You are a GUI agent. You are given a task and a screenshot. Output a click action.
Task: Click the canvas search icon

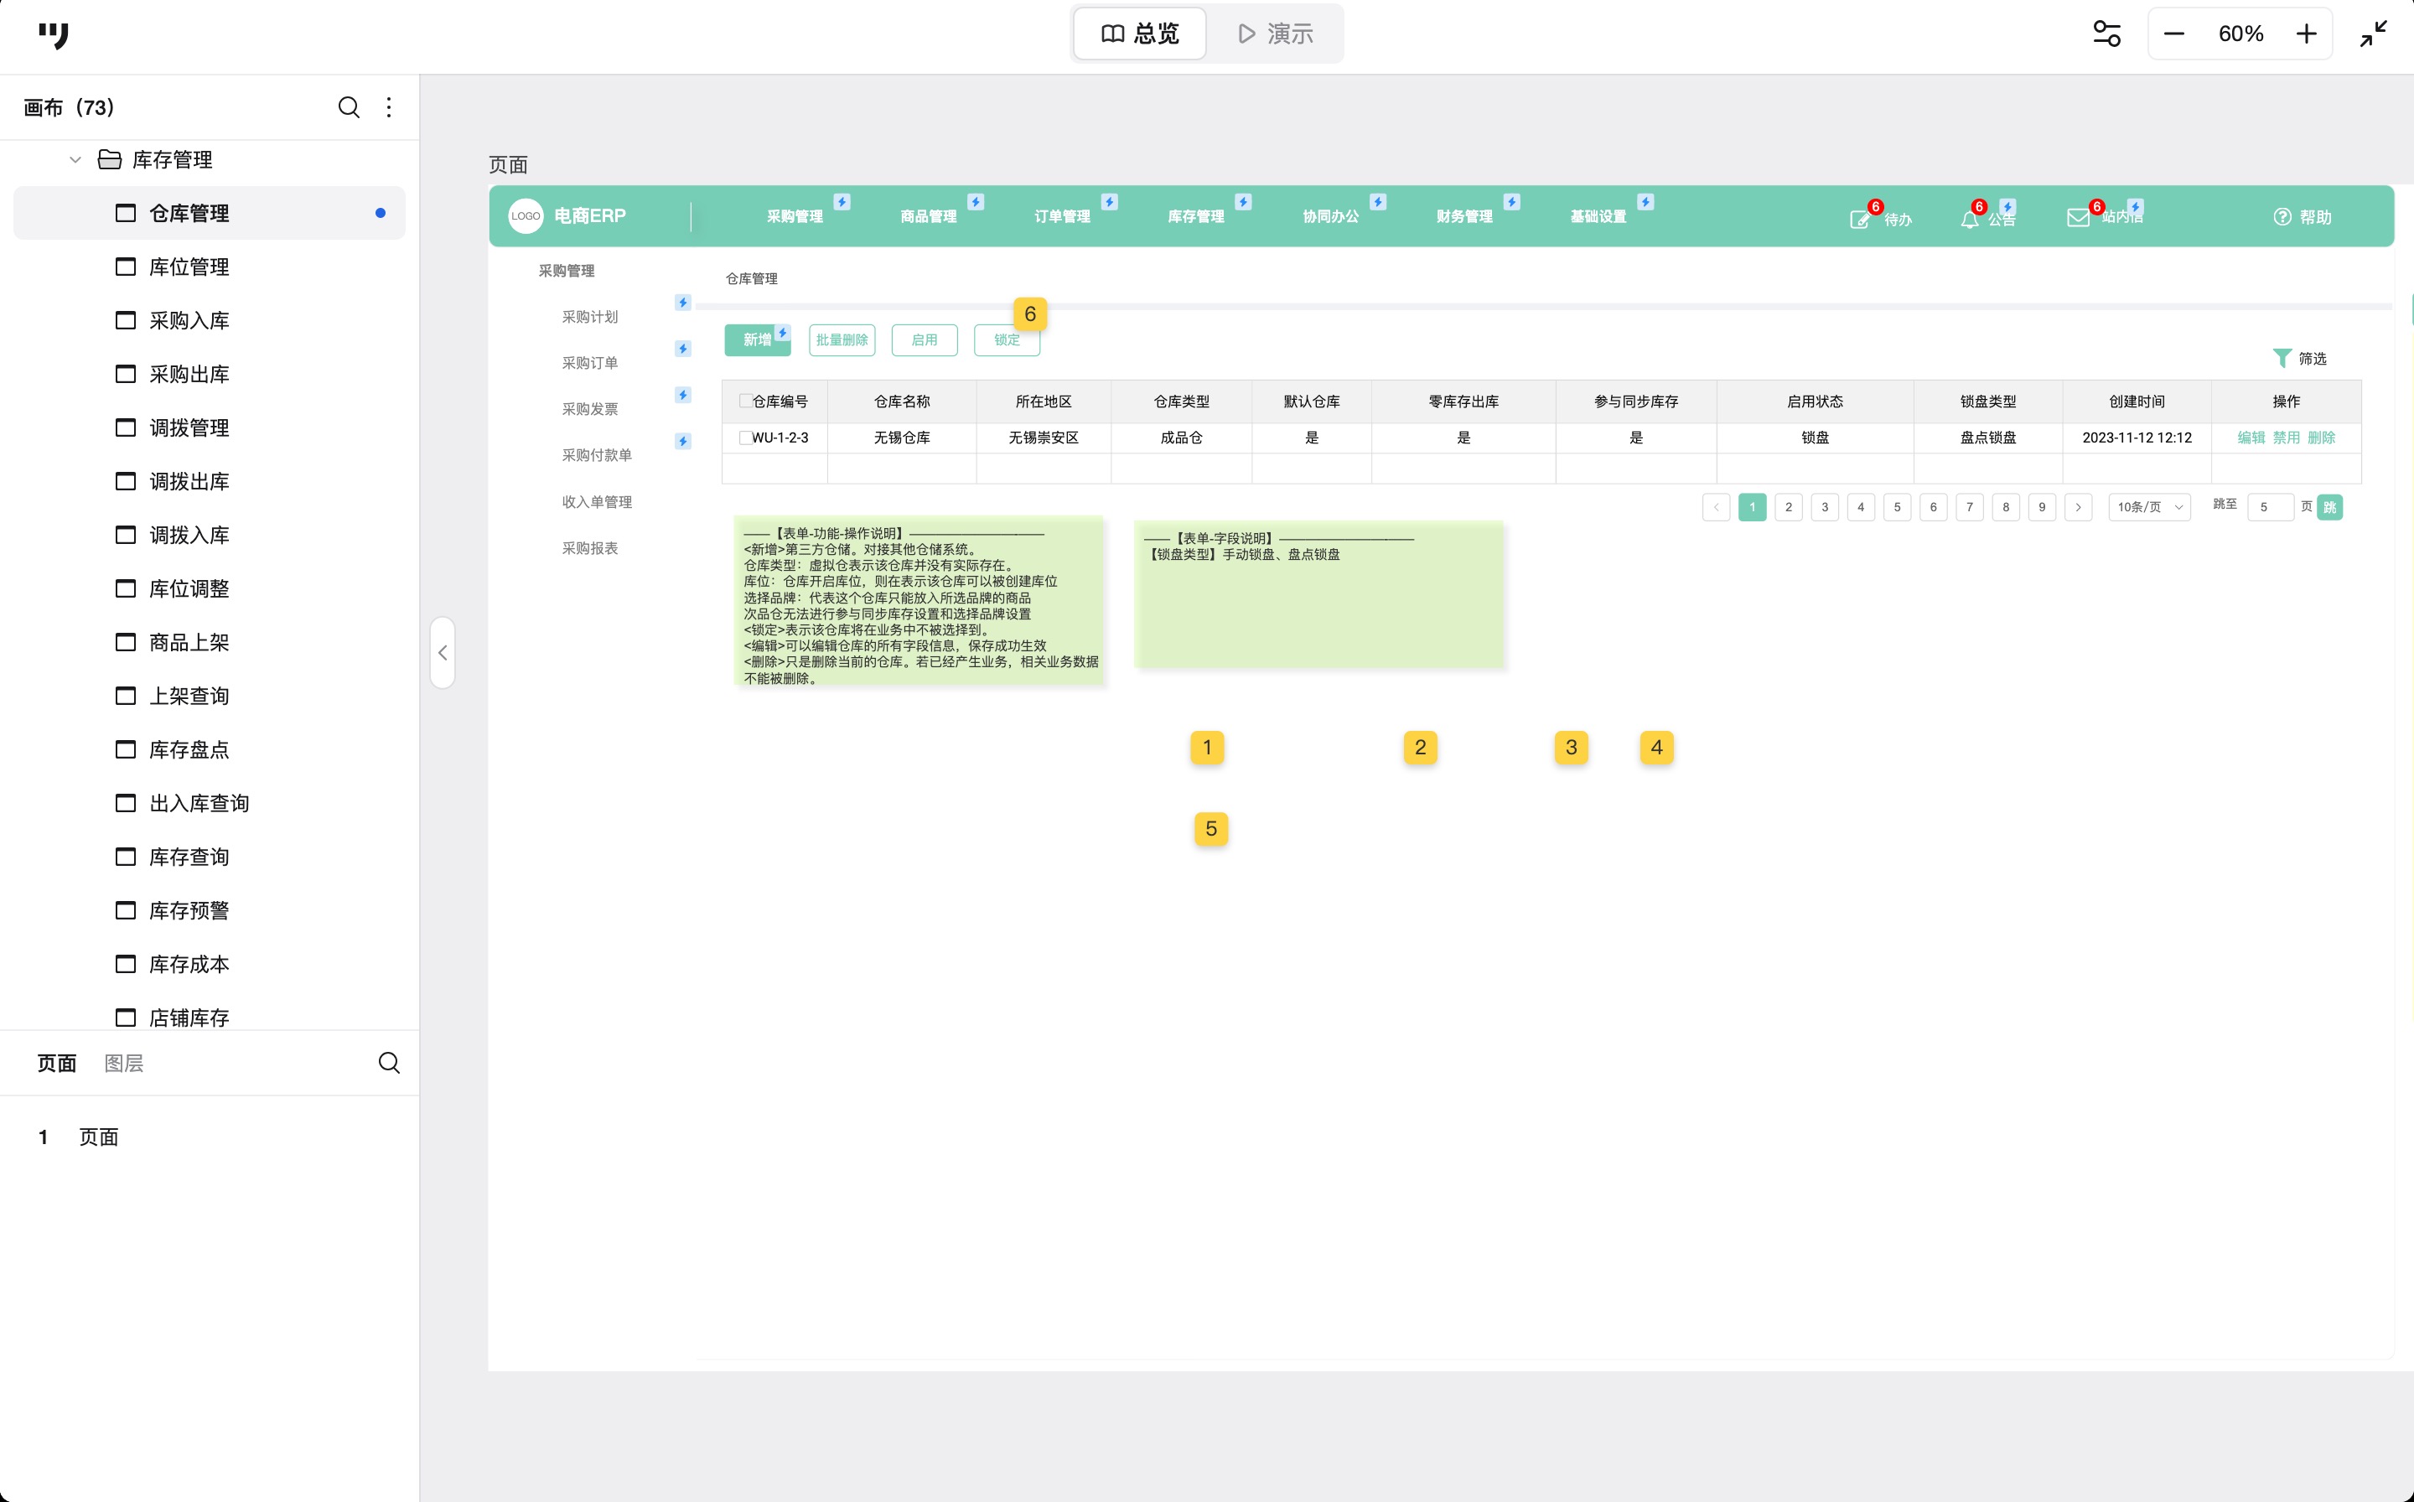[349, 107]
